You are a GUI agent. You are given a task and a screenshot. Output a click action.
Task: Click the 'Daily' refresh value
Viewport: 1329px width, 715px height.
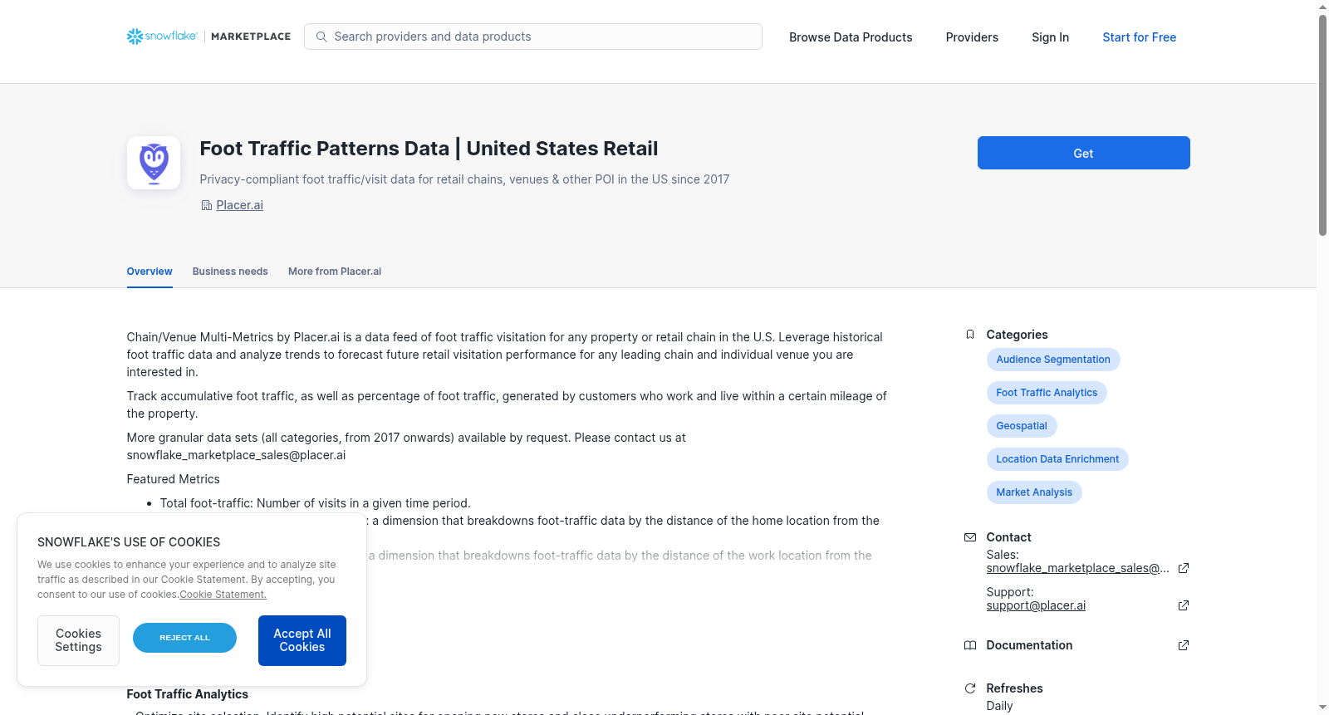click(x=999, y=706)
